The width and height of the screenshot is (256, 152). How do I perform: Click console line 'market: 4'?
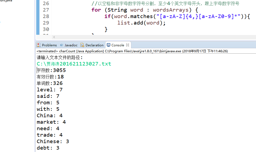(51, 122)
